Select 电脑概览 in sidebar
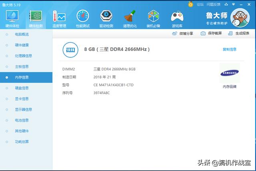The image size is (256, 171). 26,34
